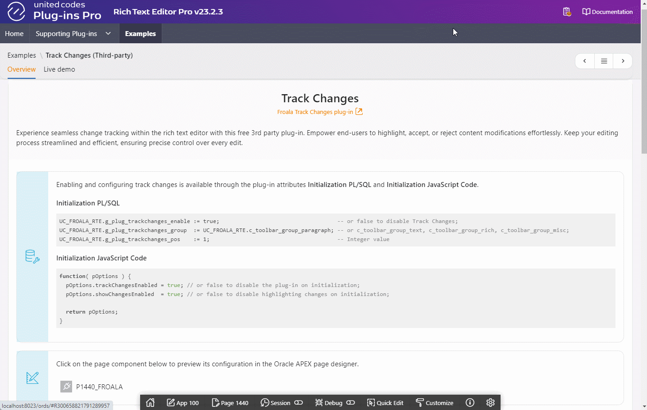Image resolution: width=647 pixels, height=410 pixels.
Task: Click the Initialization JavaScript Code heading
Action: [x=101, y=258]
